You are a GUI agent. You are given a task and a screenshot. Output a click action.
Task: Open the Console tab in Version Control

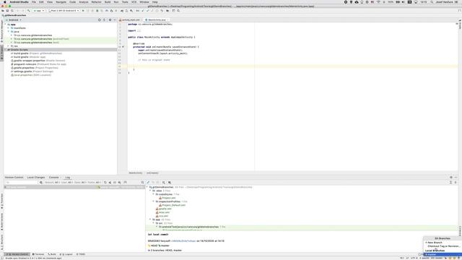[x=54, y=178]
